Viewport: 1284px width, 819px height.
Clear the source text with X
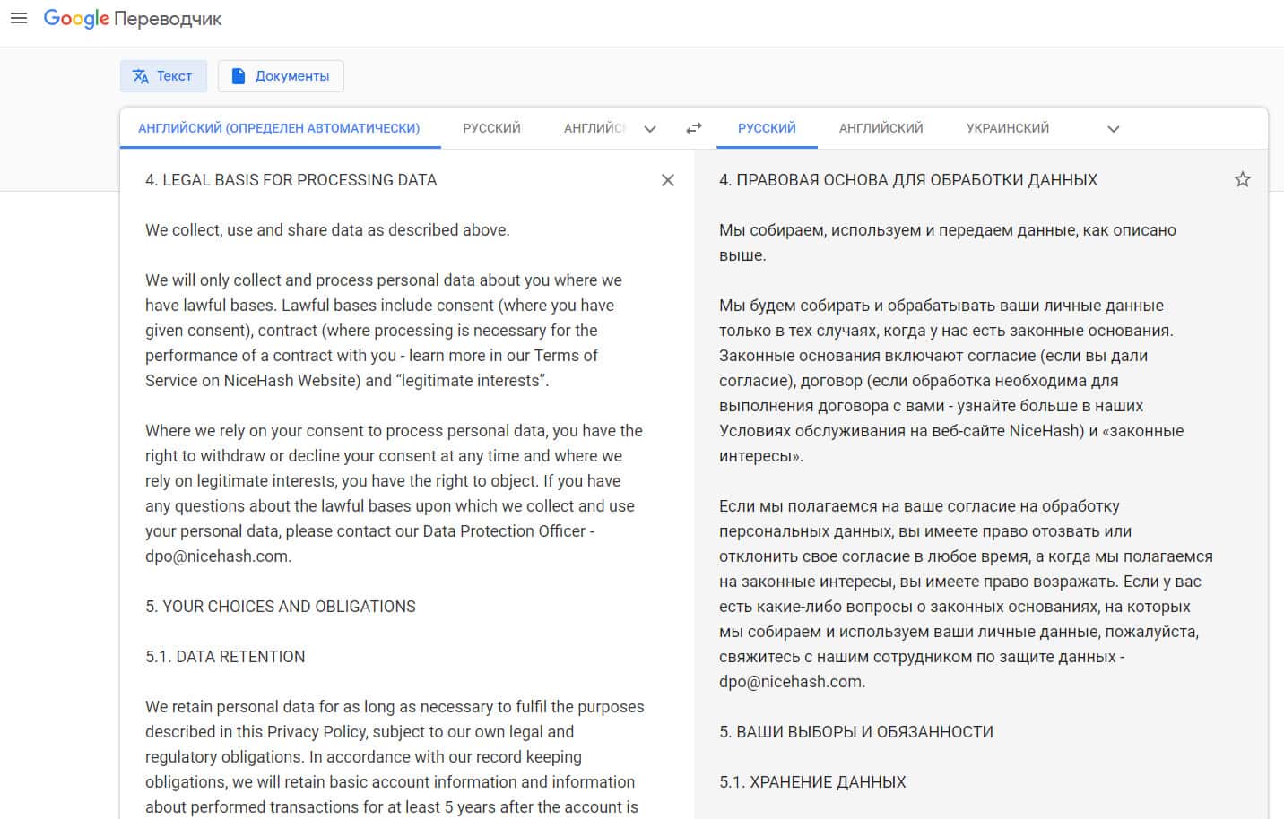coord(668,180)
